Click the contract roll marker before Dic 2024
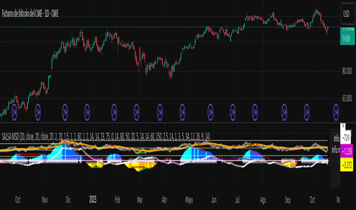The width and height of the screenshot is (356, 210). [x=65, y=112]
